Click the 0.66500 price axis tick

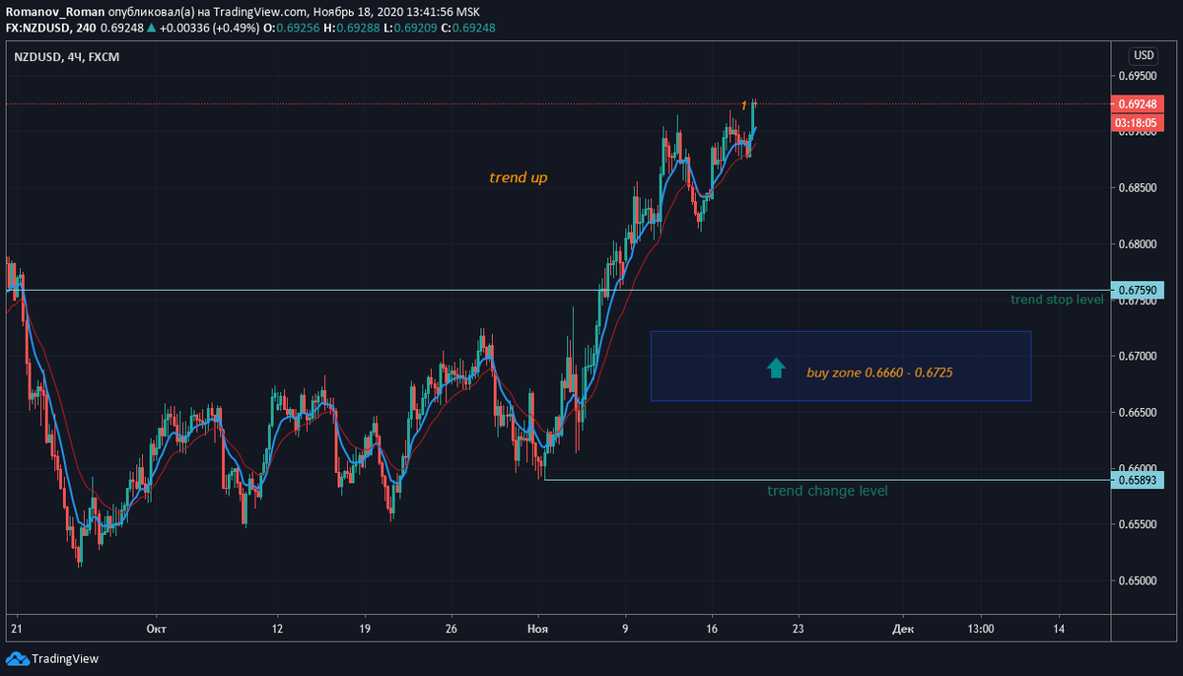(1137, 412)
